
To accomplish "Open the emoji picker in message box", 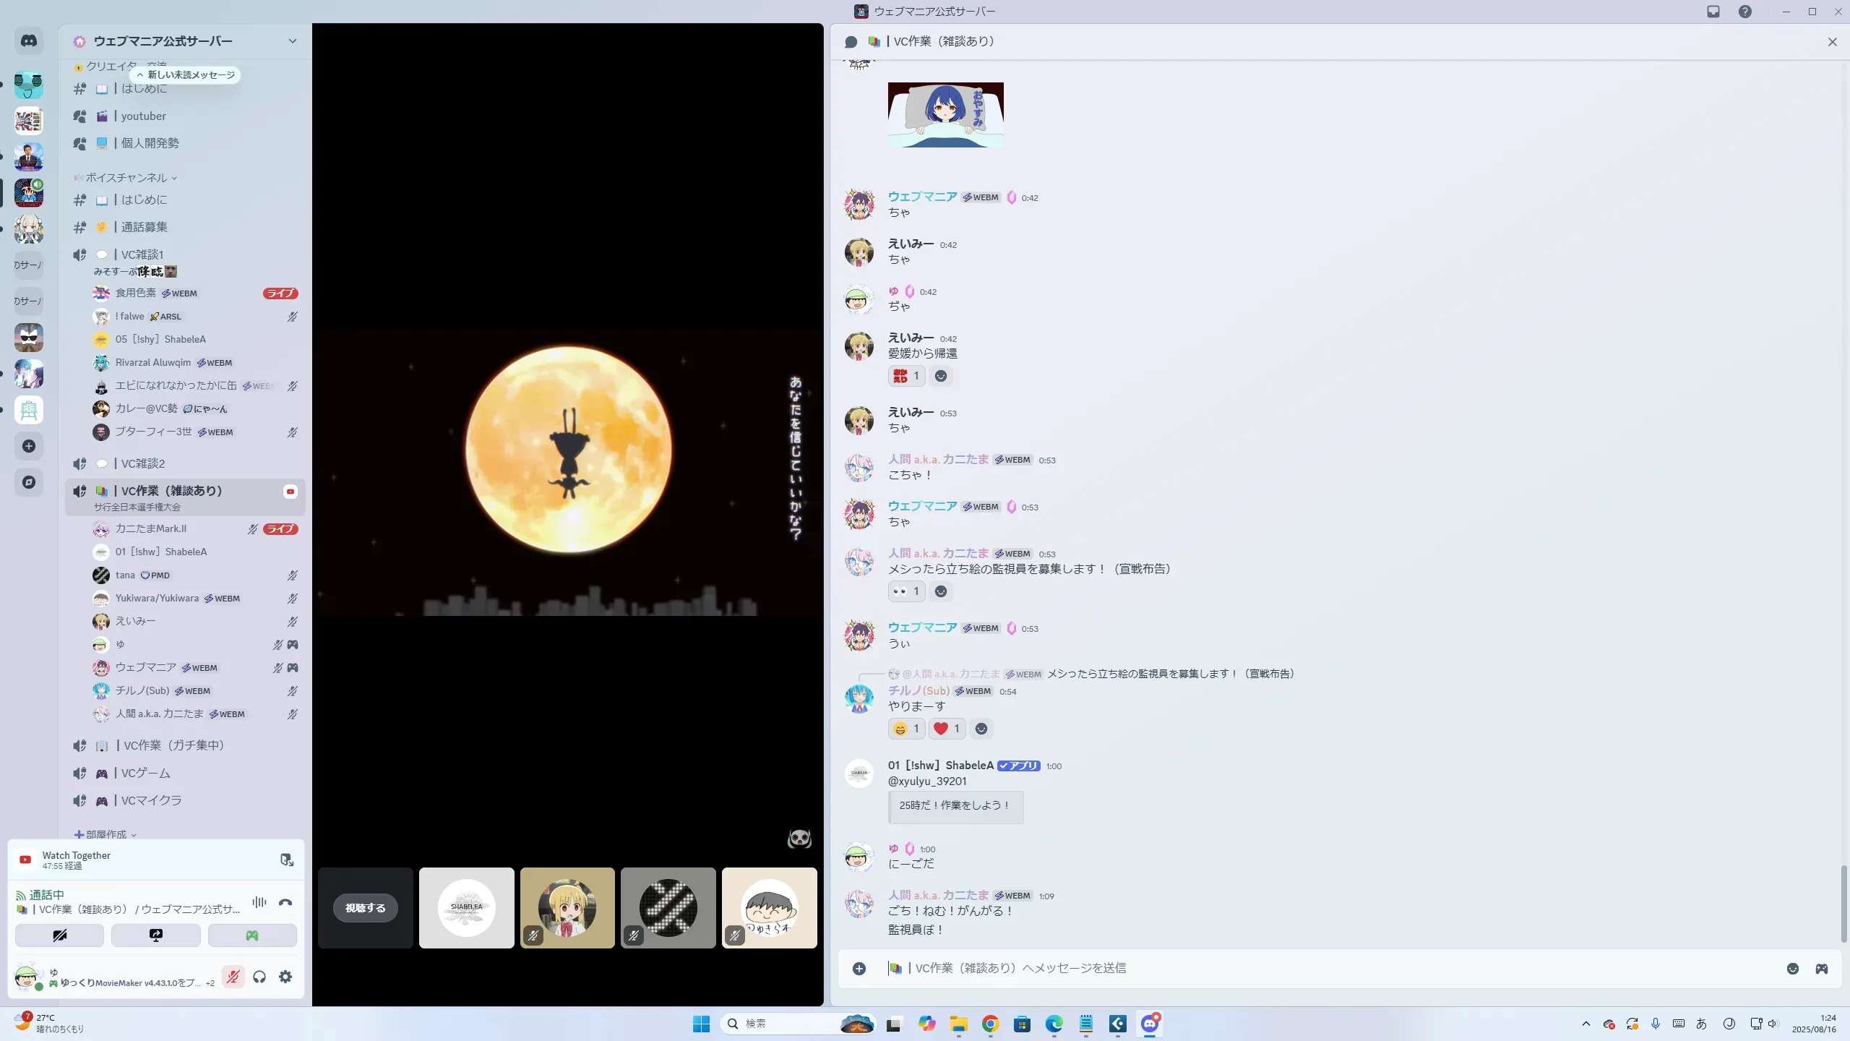I will 1792,969.
